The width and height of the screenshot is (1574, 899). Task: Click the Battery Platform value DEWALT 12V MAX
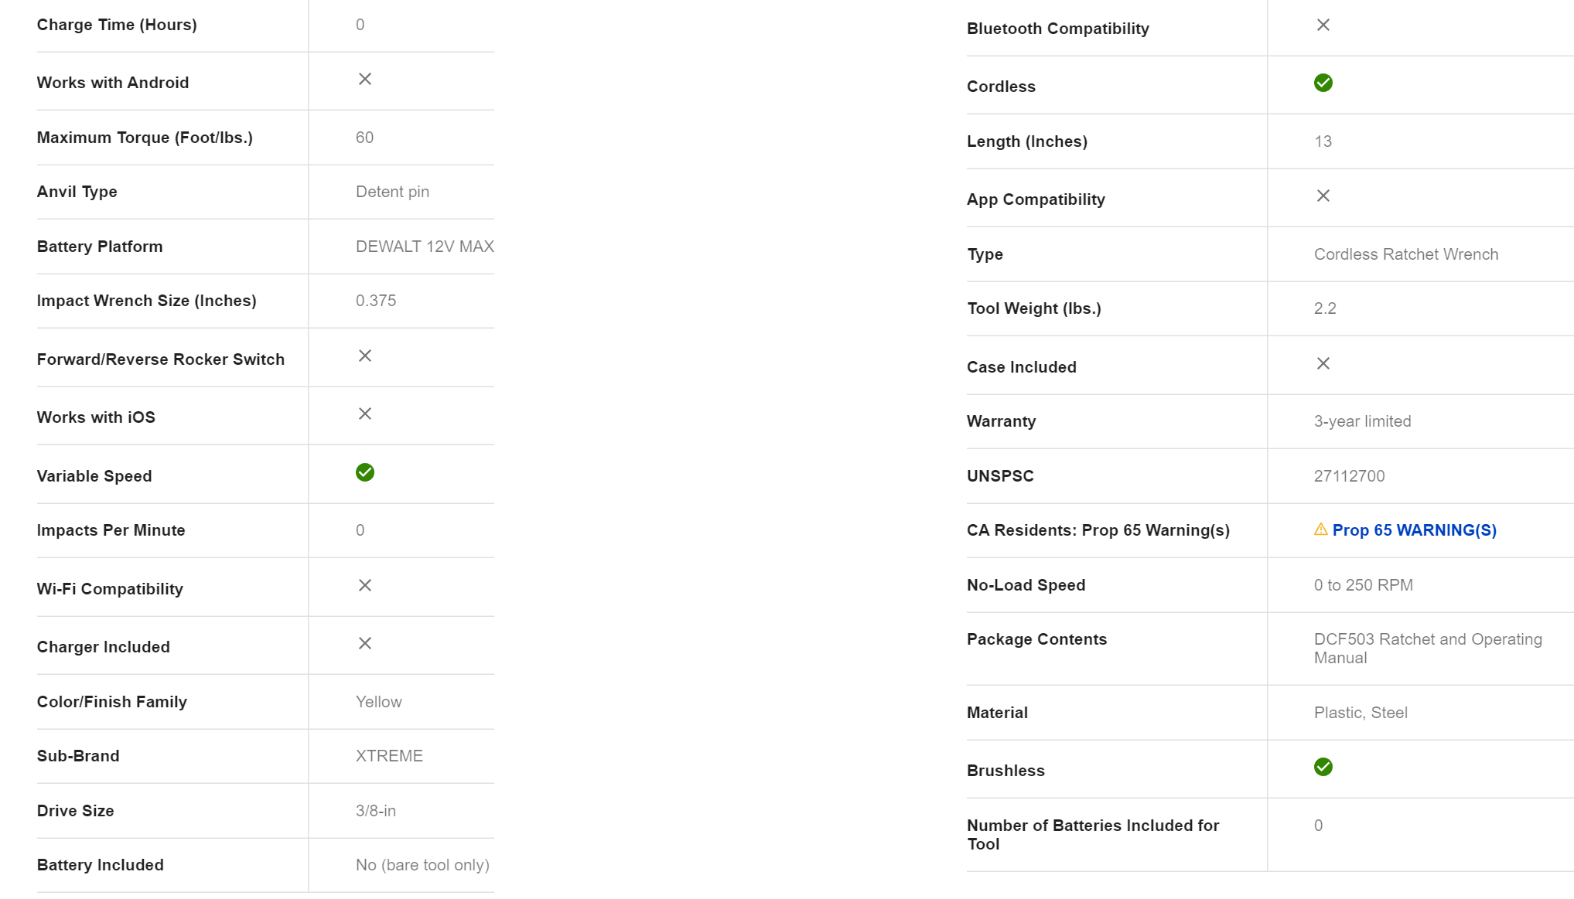[425, 247]
